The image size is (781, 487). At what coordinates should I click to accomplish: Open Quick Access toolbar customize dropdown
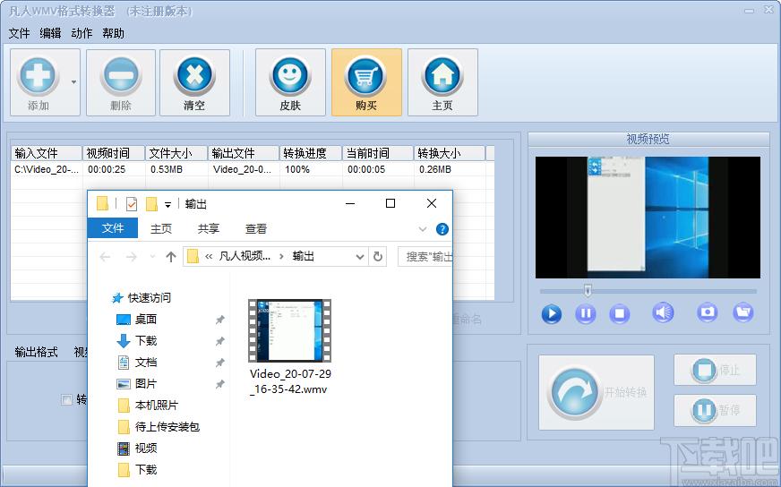[167, 205]
